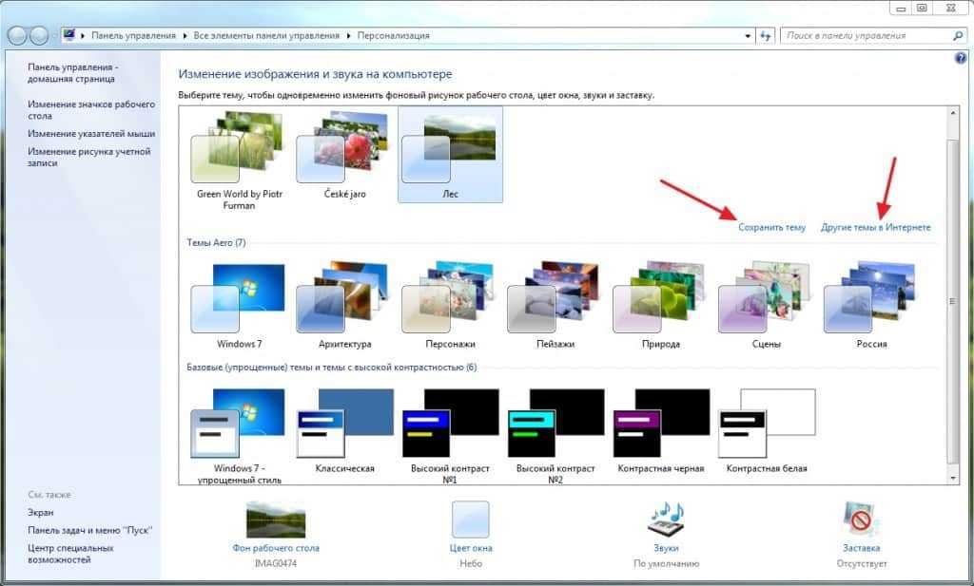
Task: Apply the Россия theme
Action: [x=871, y=306]
